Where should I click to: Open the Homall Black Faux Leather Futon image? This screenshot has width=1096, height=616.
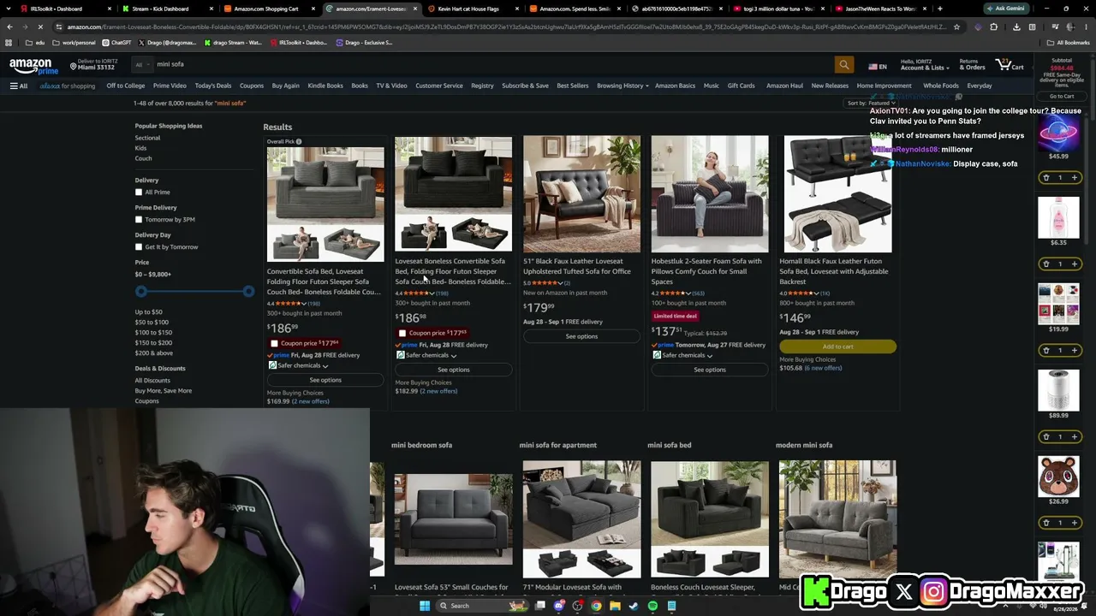837,195
